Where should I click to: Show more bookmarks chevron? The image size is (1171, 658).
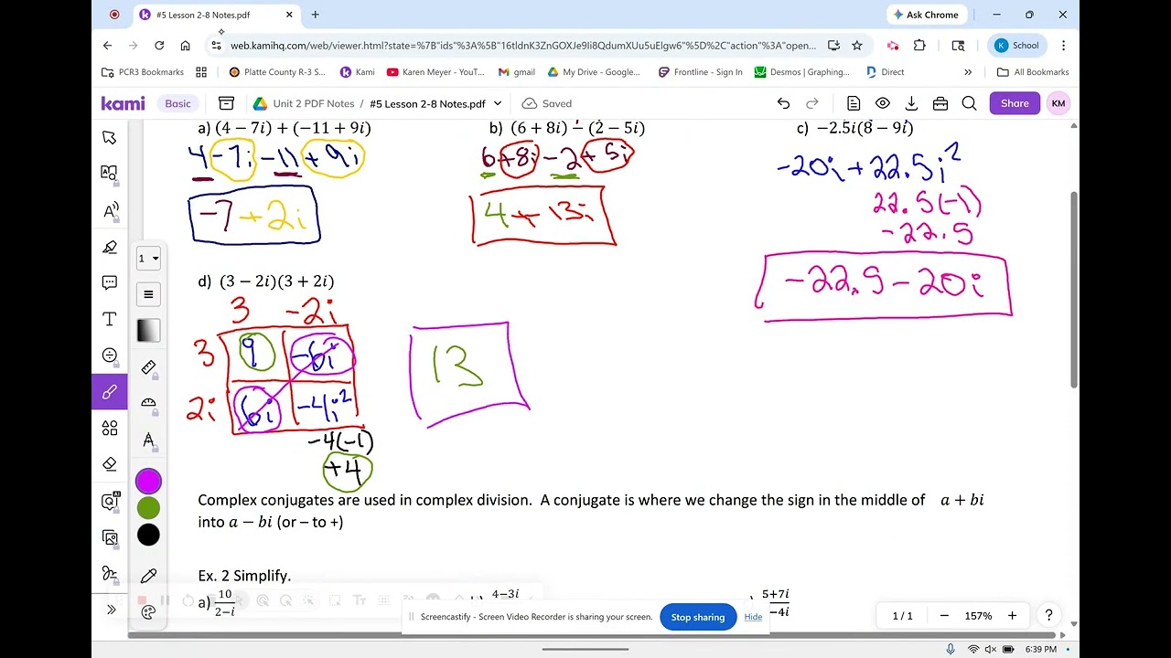coord(968,72)
